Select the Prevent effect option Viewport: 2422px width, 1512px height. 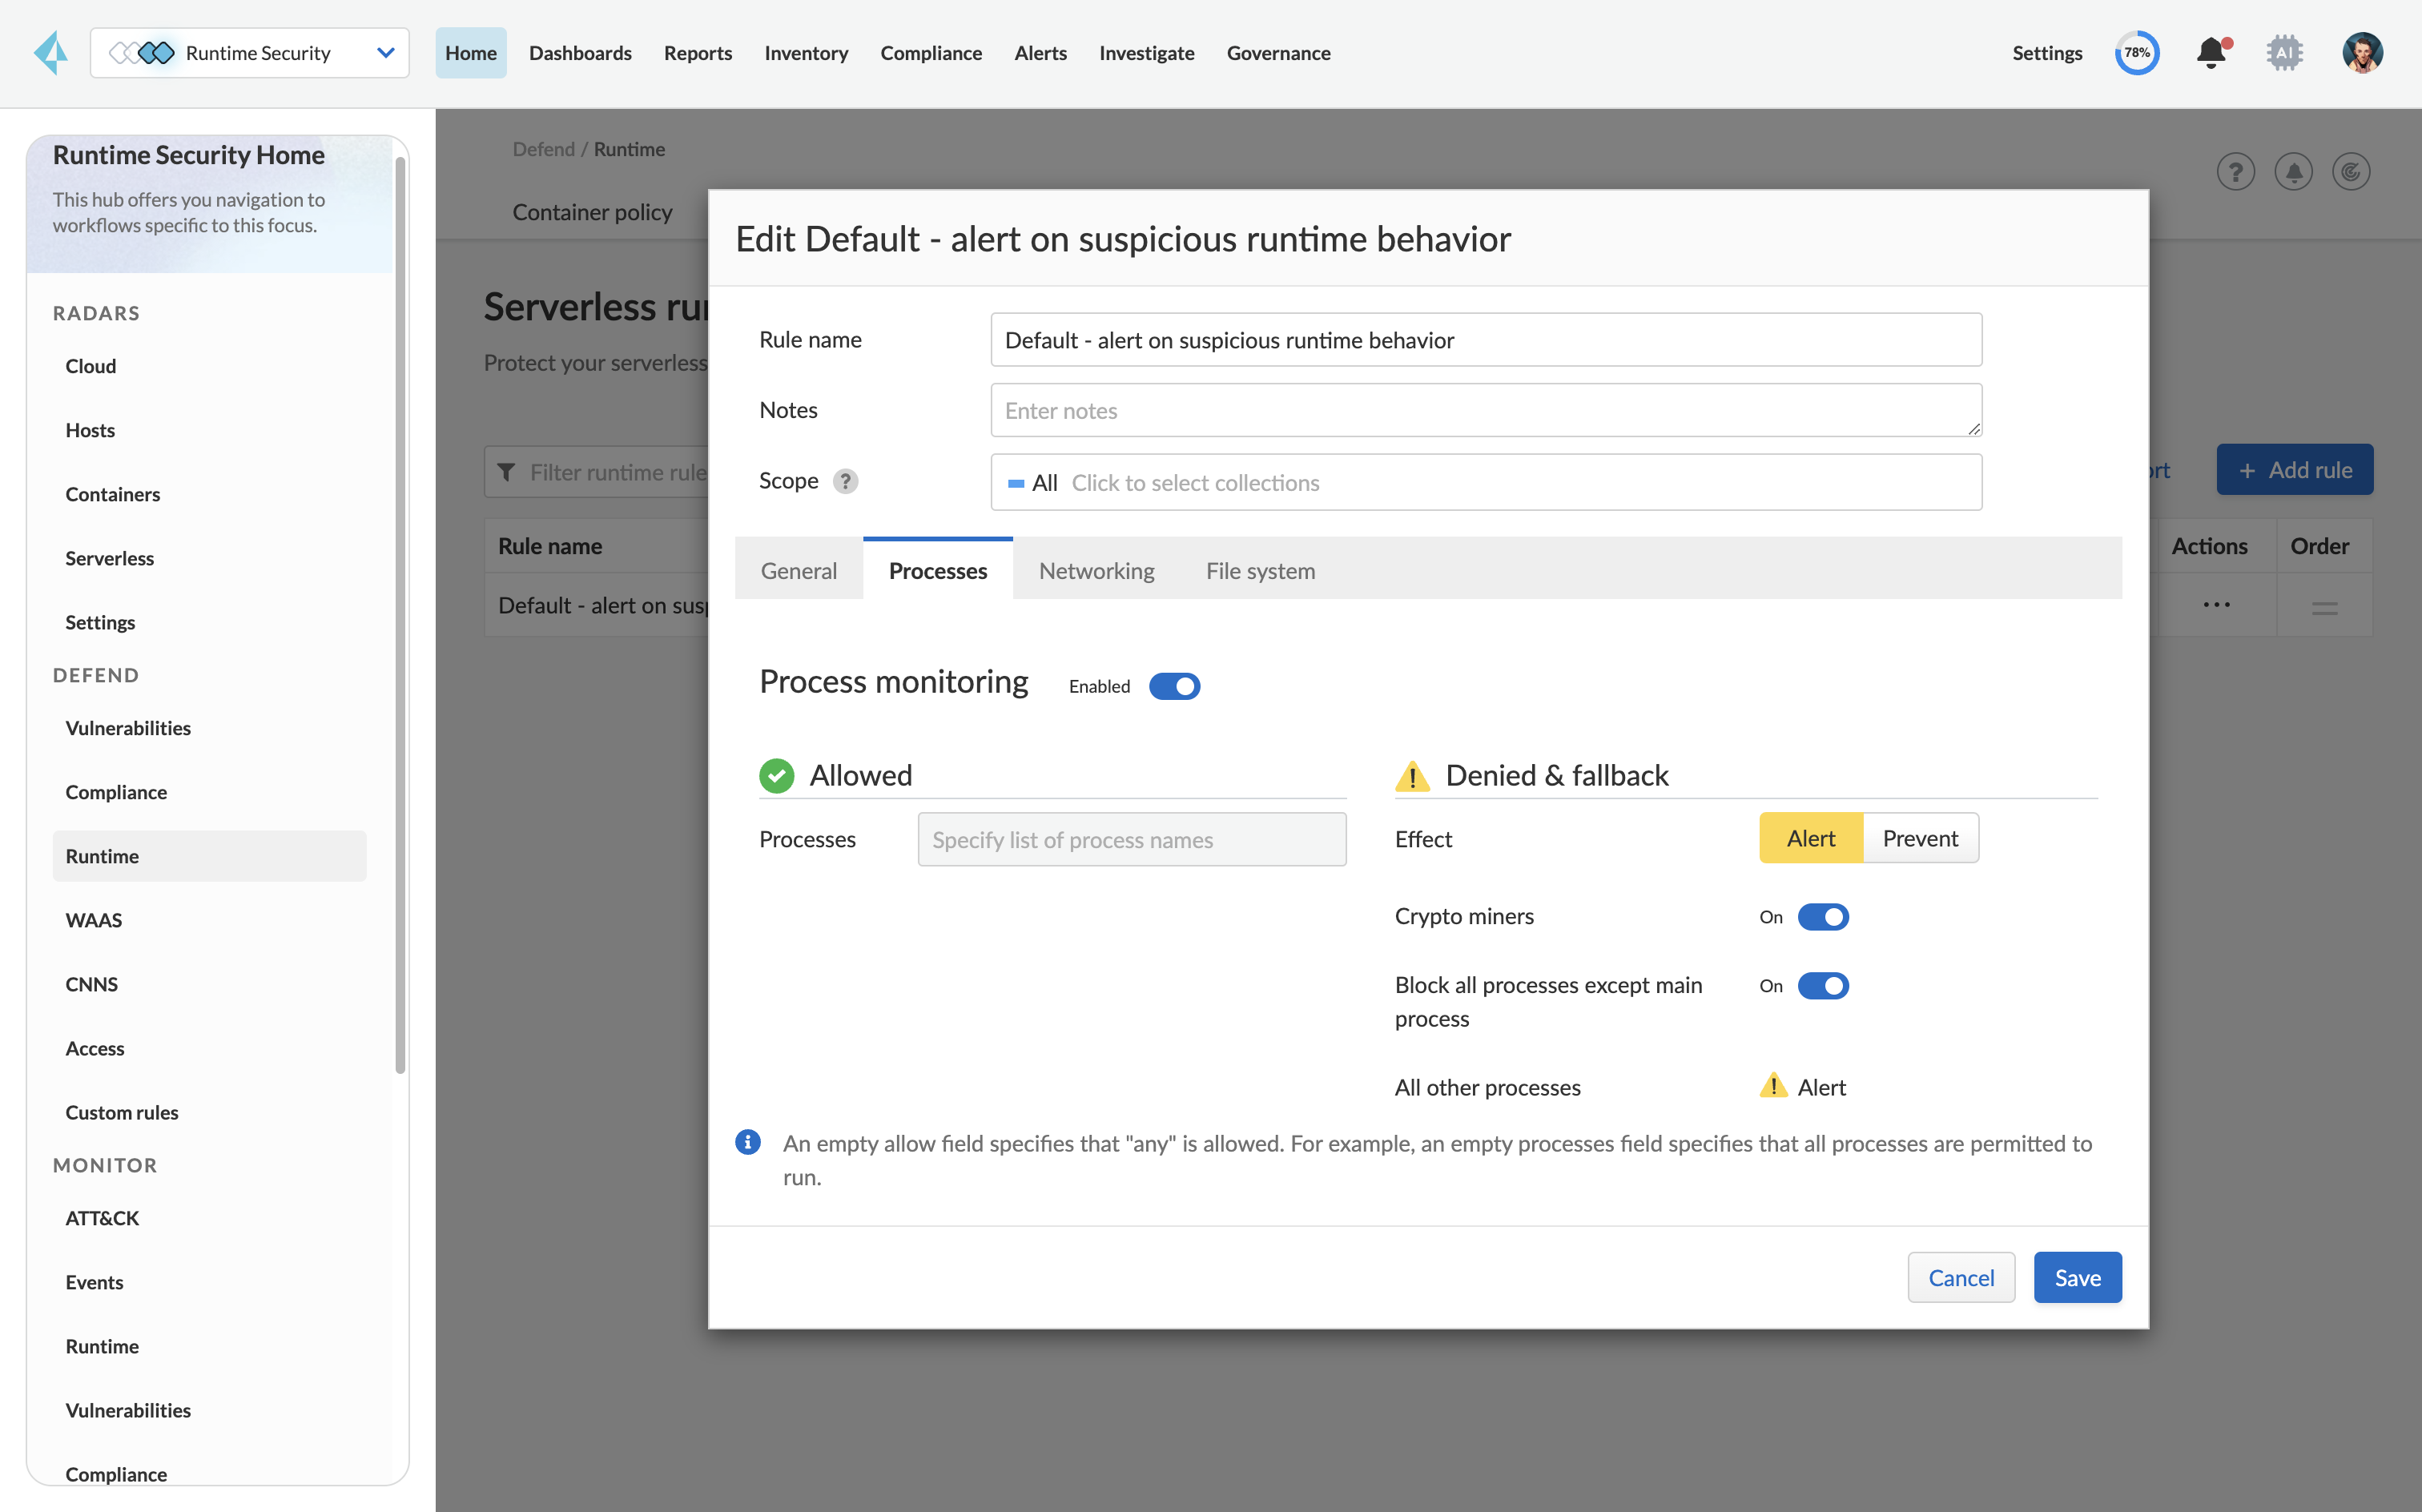pyautogui.click(x=1919, y=839)
